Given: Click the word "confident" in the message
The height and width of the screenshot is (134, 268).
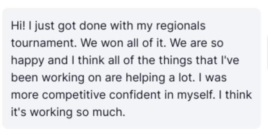Looking at the screenshot, I should point(135,95).
